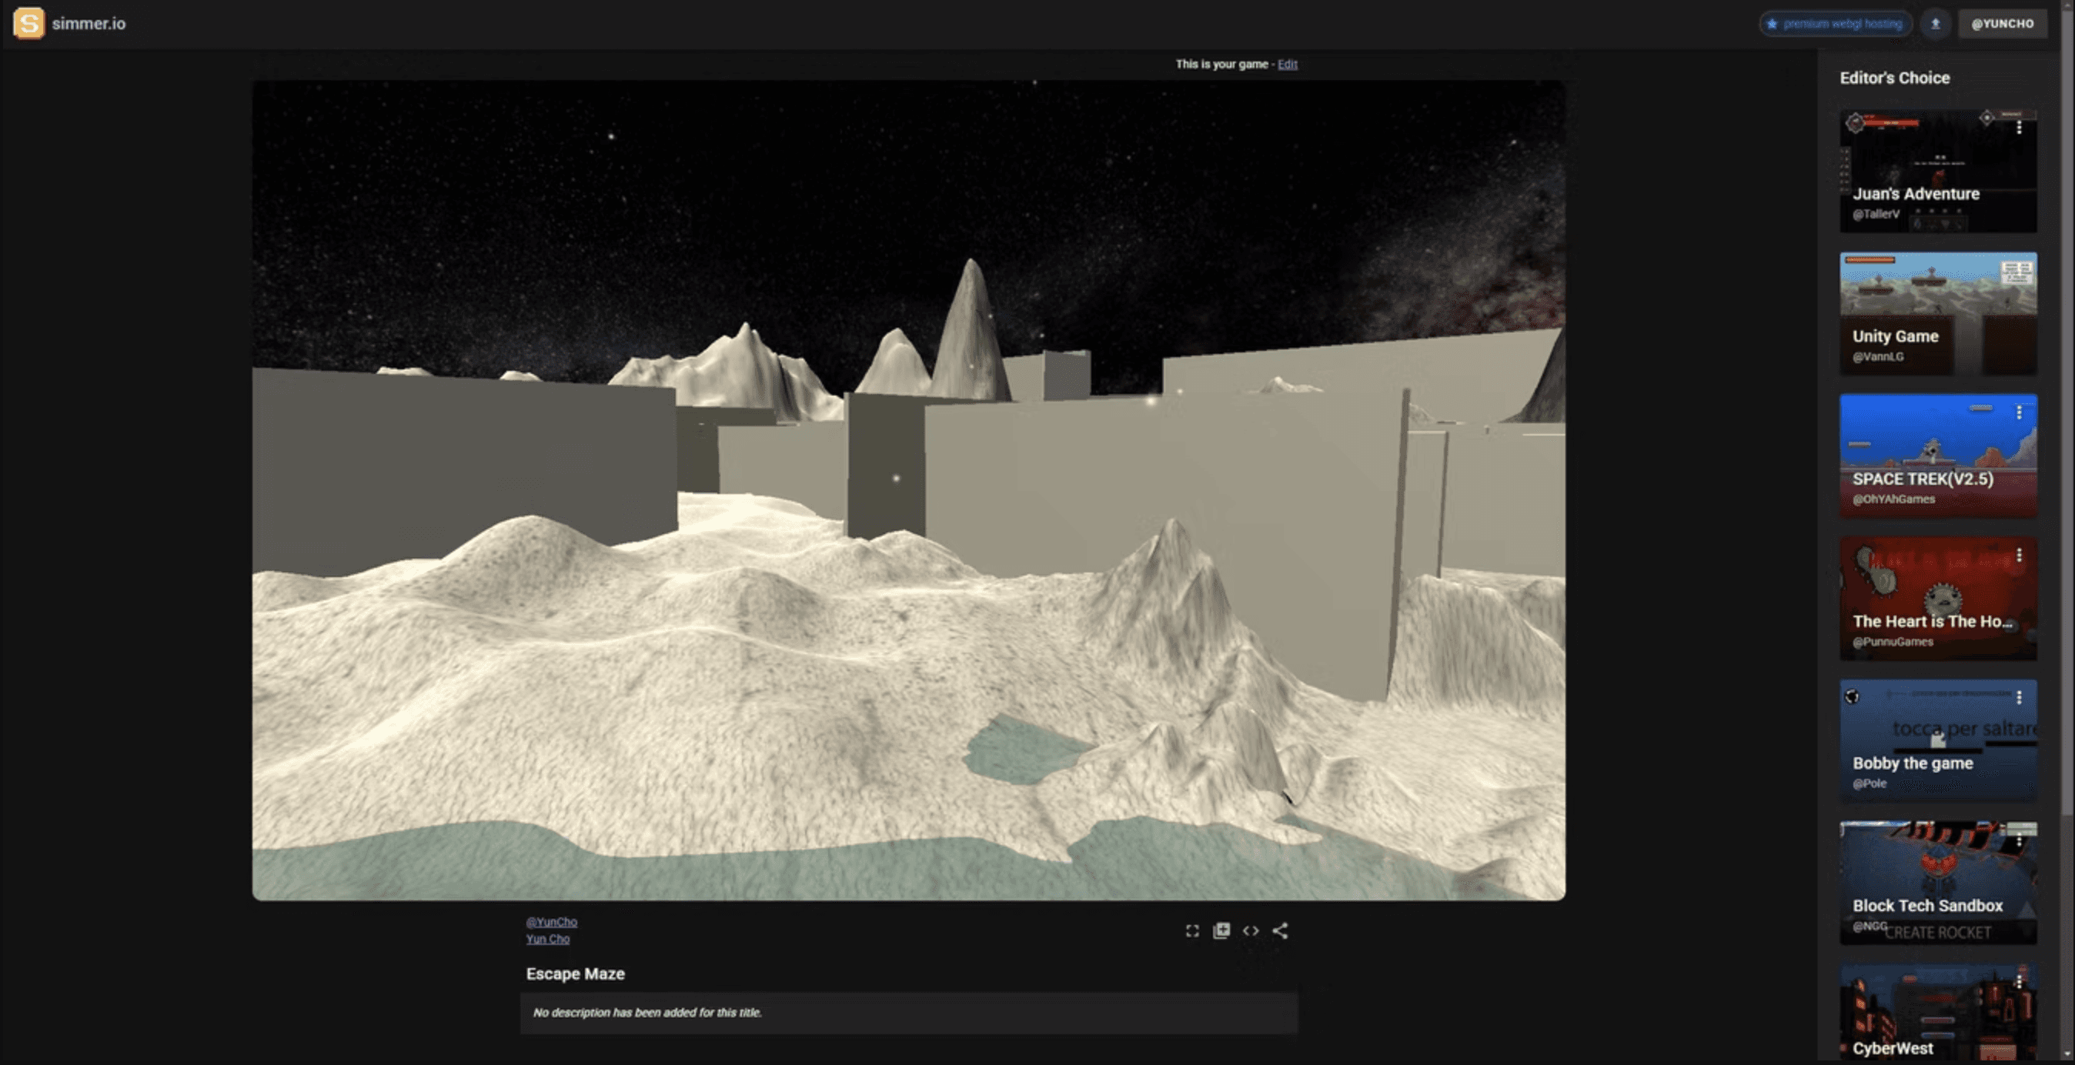Click the Yun Cho author link
This screenshot has width=2075, height=1065.
coord(548,939)
